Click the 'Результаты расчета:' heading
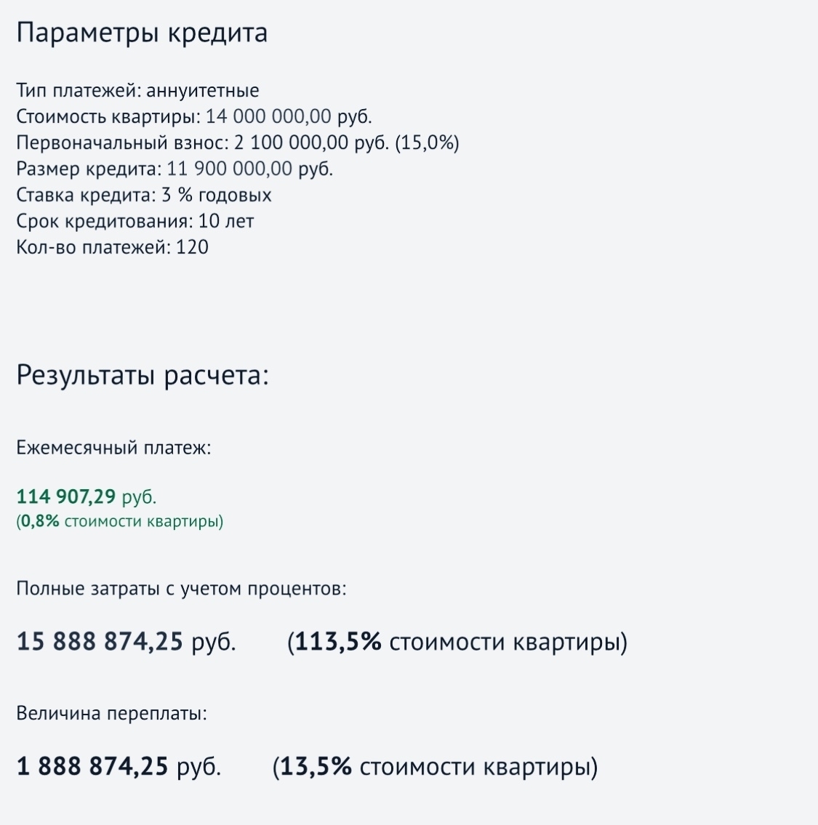Viewport: 818px width, 825px height. pyautogui.click(x=143, y=376)
